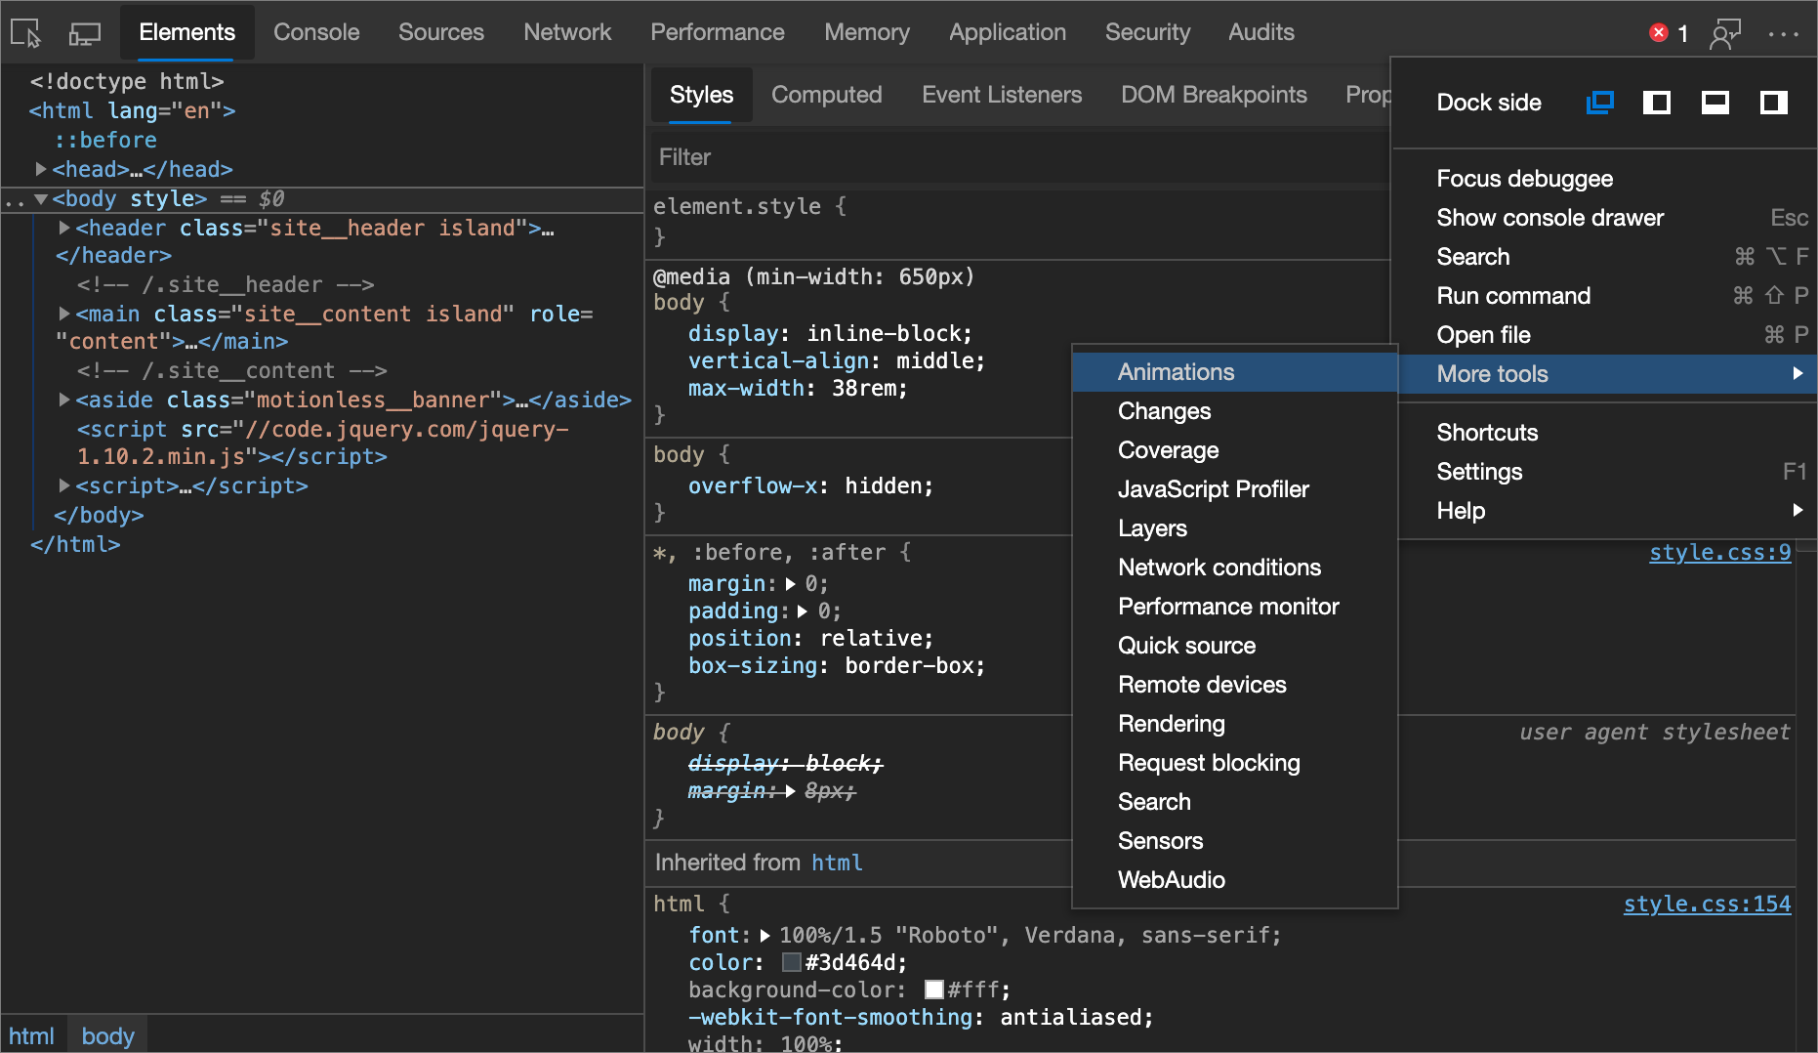Viewport: 1818px width, 1053px height.
Task: Dock DevTools to the right side
Action: point(1773,103)
